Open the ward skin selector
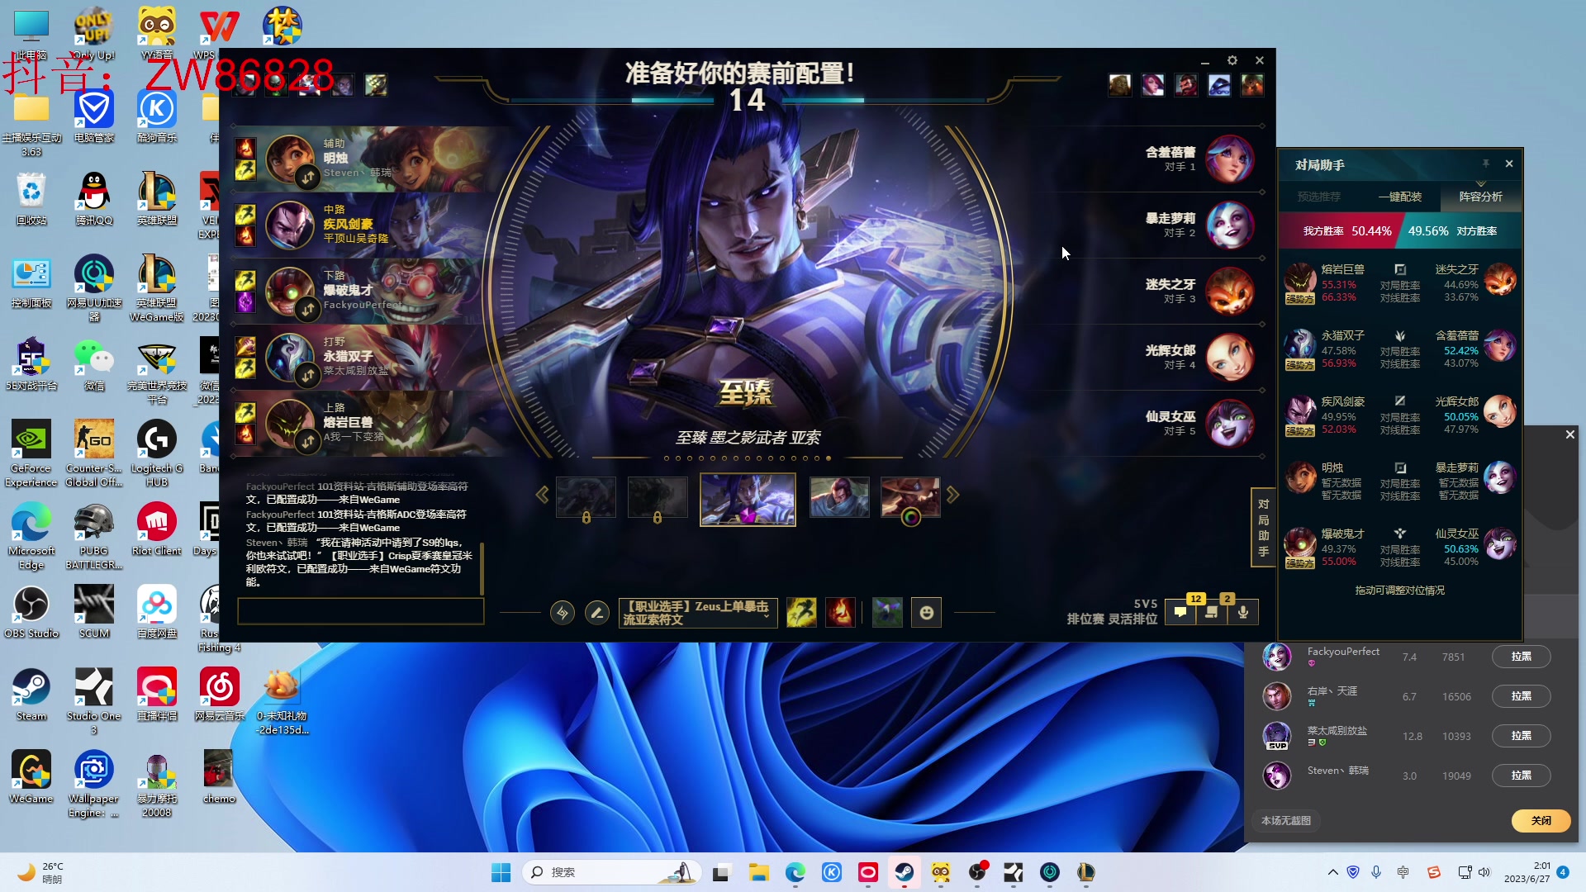 point(887,613)
